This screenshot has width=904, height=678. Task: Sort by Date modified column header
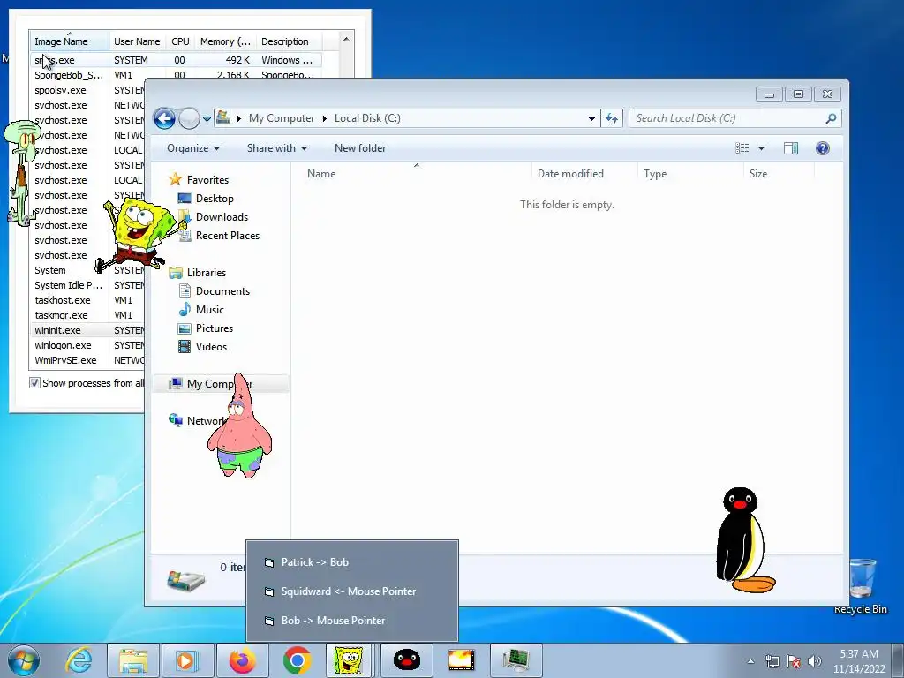pyautogui.click(x=584, y=174)
